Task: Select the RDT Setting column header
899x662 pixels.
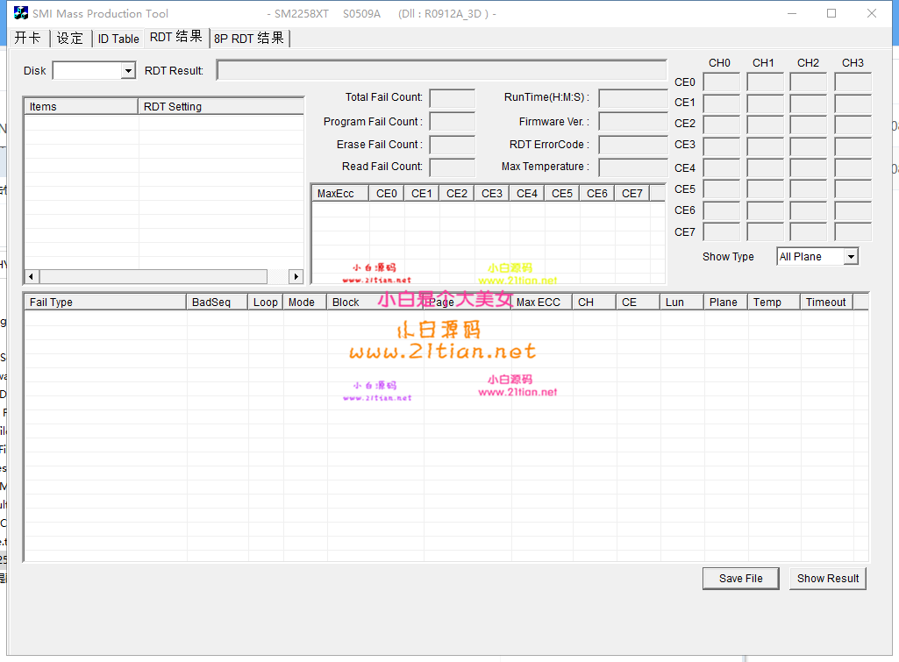Action: pyautogui.click(x=220, y=107)
